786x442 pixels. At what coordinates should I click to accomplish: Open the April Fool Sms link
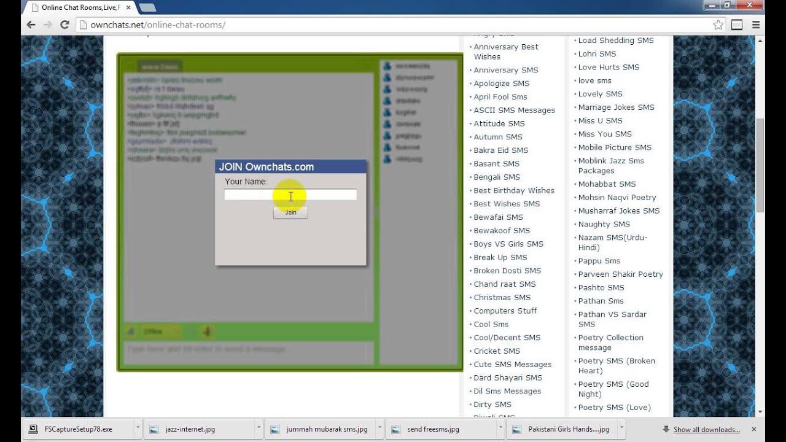tap(500, 97)
